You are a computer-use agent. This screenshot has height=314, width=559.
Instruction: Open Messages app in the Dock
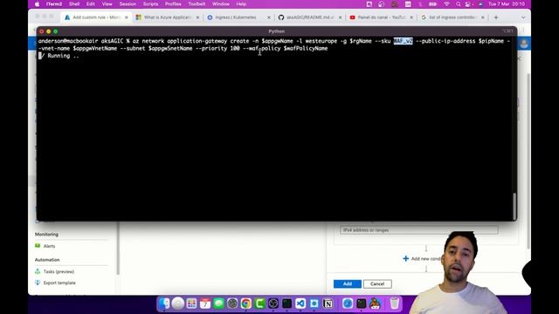tap(218, 304)
